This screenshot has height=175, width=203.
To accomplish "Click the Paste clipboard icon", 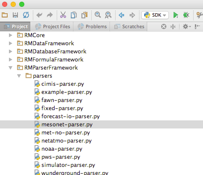I will (84, 15).
